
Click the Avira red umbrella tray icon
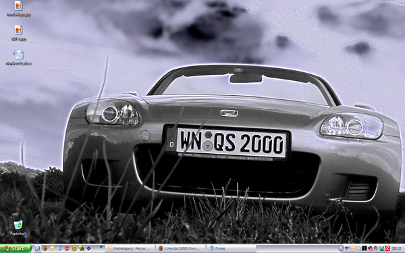(387, 248)
